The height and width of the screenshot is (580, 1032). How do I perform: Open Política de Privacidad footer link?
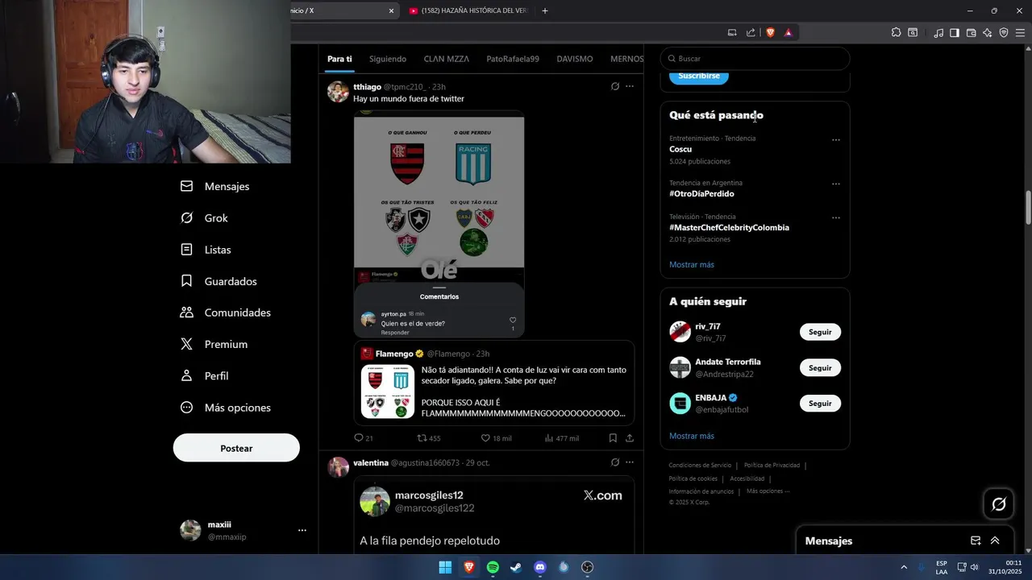772,466
